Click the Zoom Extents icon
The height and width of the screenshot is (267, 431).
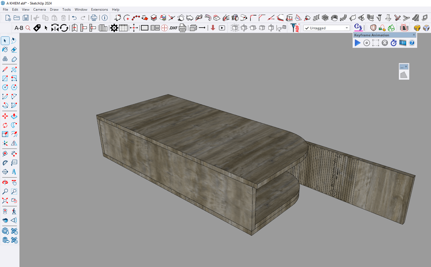5,201
